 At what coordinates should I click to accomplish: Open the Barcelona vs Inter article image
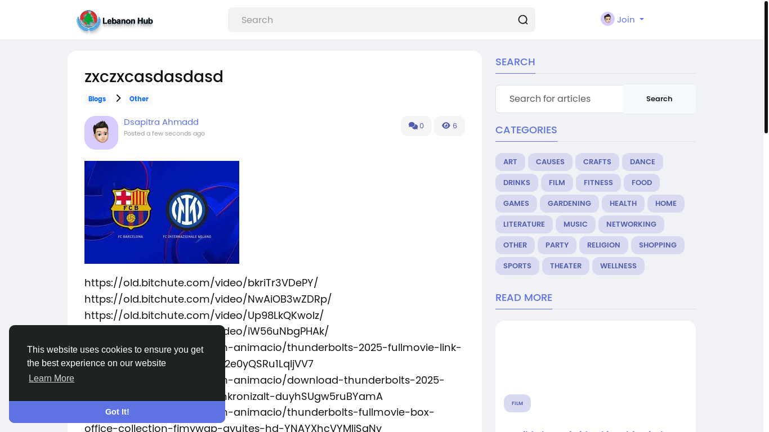[162, 212]
